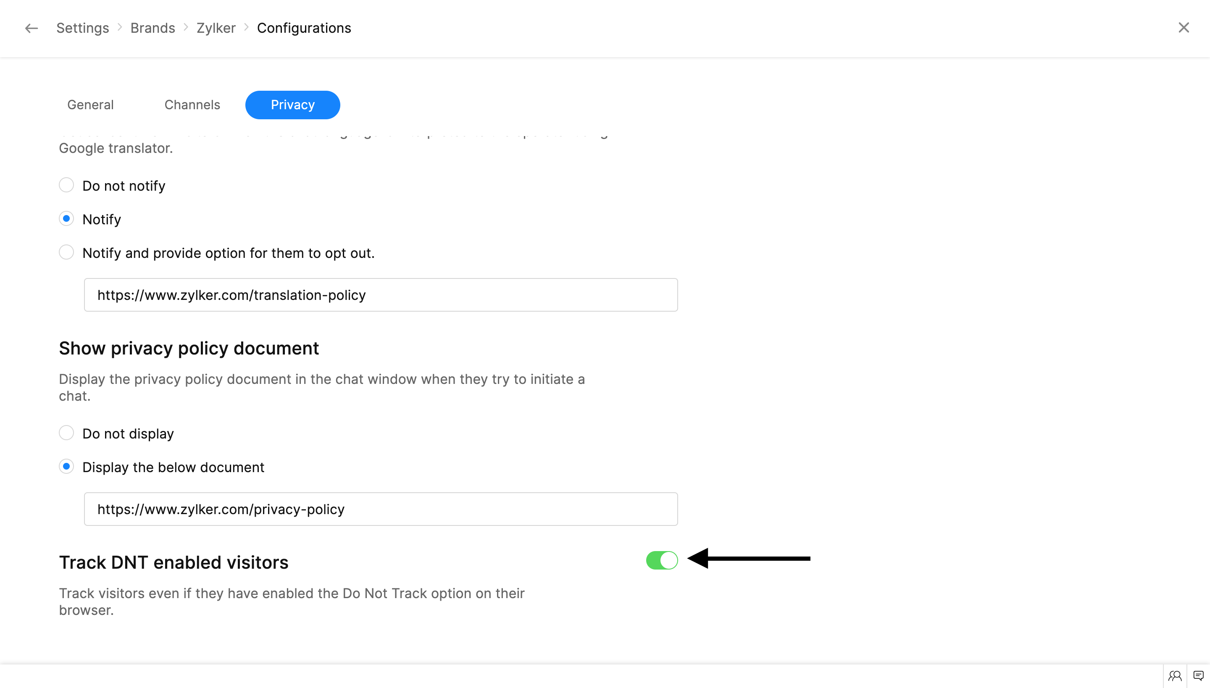
Task: Click the privacy-policy URL field
Action: coord(381,509)
